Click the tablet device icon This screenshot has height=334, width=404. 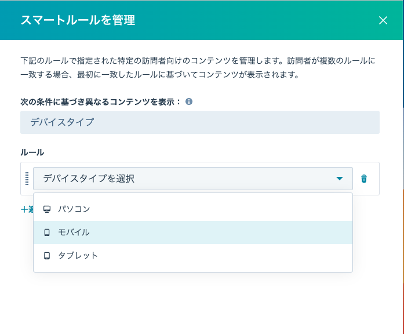pyautogui.click(x=47, y=255)
